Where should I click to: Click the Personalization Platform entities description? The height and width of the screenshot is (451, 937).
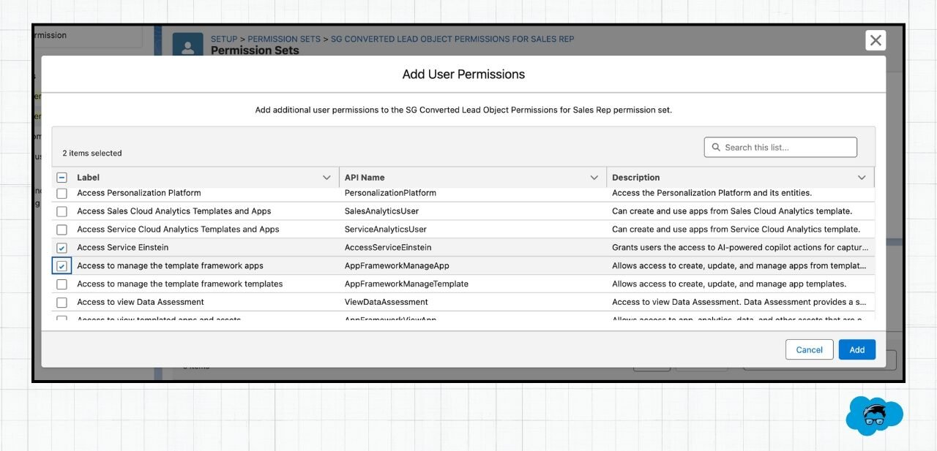pos(712,193)
